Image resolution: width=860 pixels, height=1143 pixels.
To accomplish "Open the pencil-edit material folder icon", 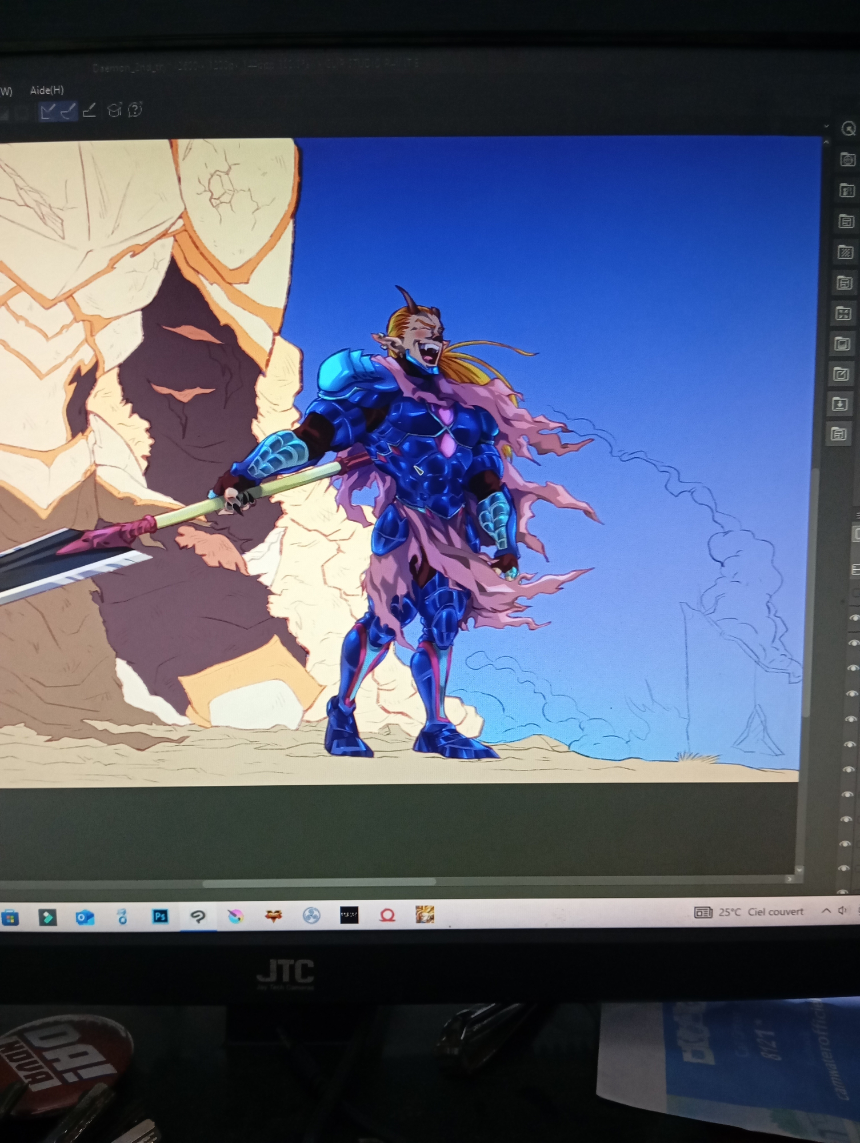I will tap(841, 374).
